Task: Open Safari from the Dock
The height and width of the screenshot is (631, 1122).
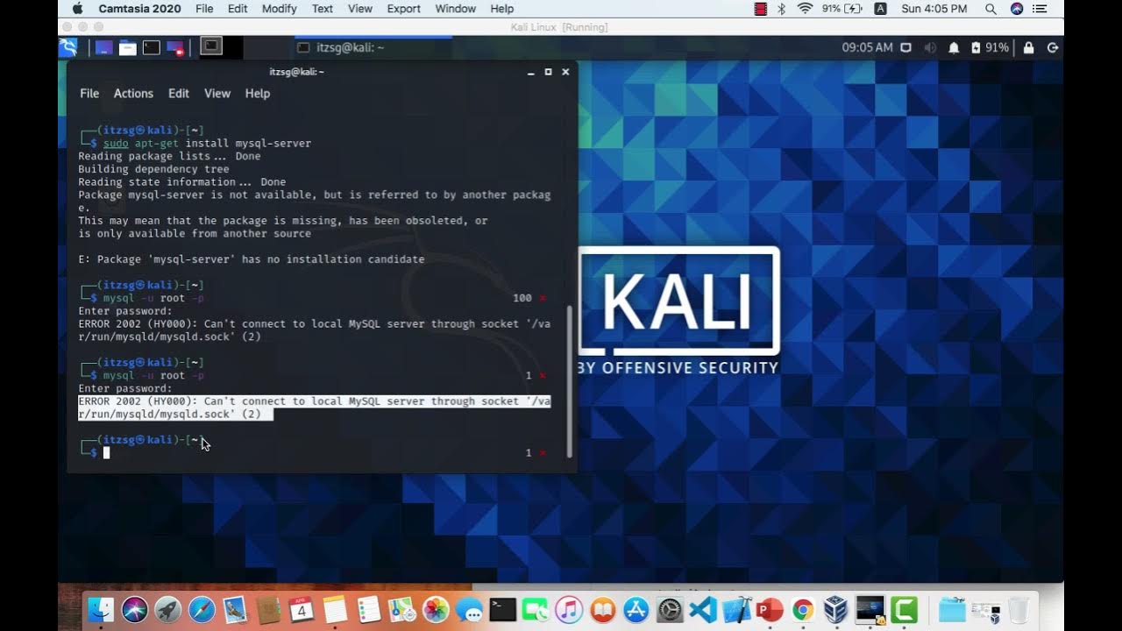Action: pyautogui.click(x=202, y=609)
